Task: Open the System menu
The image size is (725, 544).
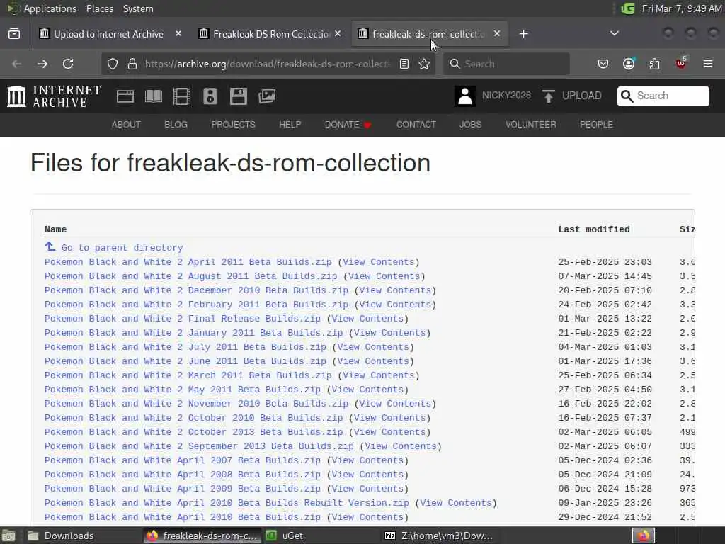Action: click(138, 8)
